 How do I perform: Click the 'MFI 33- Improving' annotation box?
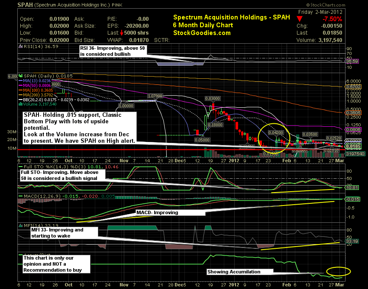click(65, 233)
